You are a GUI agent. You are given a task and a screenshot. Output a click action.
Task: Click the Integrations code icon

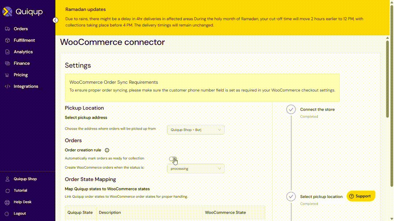pyautogui.click(x=8, y=87)
